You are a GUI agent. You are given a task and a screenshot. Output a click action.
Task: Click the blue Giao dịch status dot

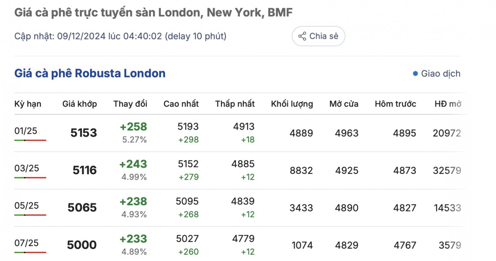(x=415, y=74)
